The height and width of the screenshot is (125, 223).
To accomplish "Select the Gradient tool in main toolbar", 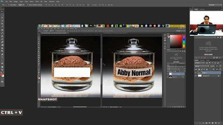I will 2,45.
